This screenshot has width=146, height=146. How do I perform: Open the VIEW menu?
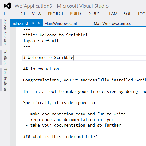[x=37, y=14]
